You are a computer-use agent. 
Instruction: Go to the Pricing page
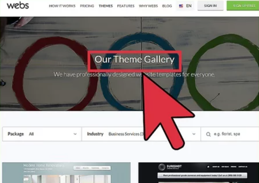coord(87,6)
